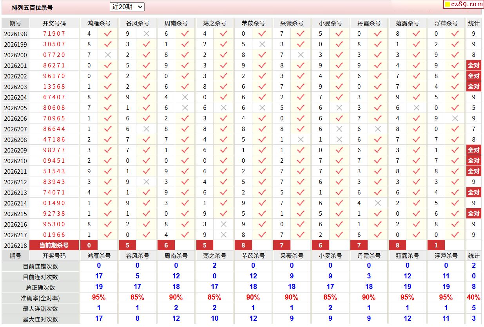Click the 周南杀号 top column header

click(176, 23)
